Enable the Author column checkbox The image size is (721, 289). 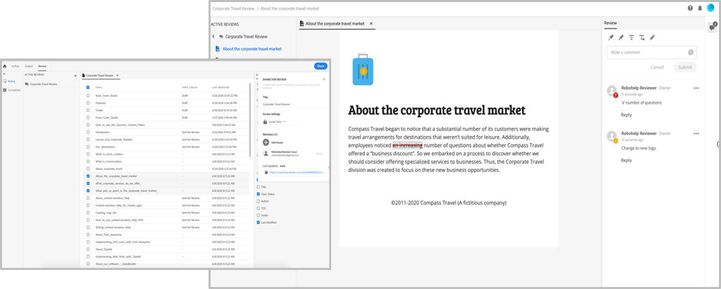point(258,201)
